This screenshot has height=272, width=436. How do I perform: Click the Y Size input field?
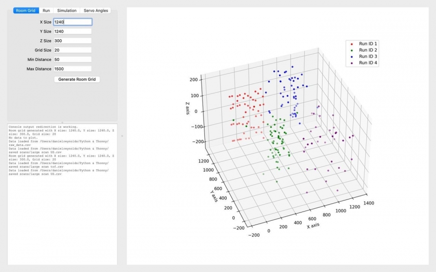pos(73,31)
